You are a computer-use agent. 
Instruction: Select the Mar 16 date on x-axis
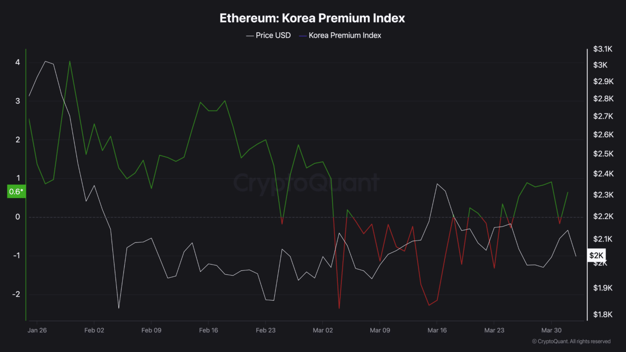pyautogui.click(x=437, y=330)
